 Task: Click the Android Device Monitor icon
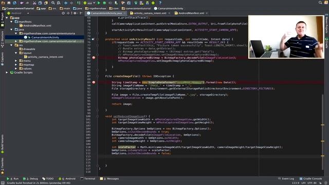[153, 3]
